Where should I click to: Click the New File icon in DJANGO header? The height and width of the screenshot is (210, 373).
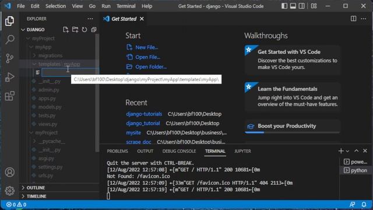(x=66, y=30)
